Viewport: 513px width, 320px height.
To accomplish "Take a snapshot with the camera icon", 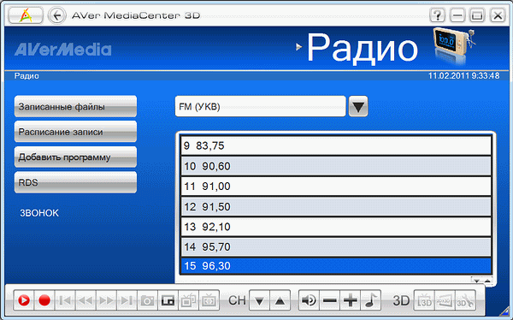I will tap(147, 300).
